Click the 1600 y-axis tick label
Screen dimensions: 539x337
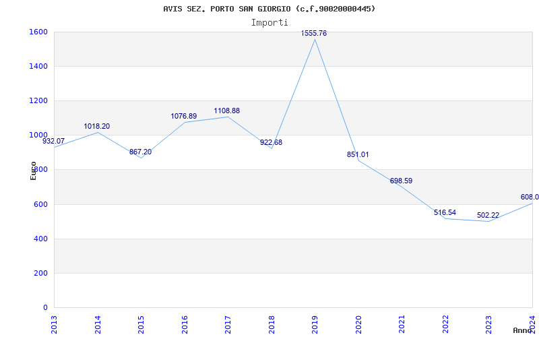(38, 32)
